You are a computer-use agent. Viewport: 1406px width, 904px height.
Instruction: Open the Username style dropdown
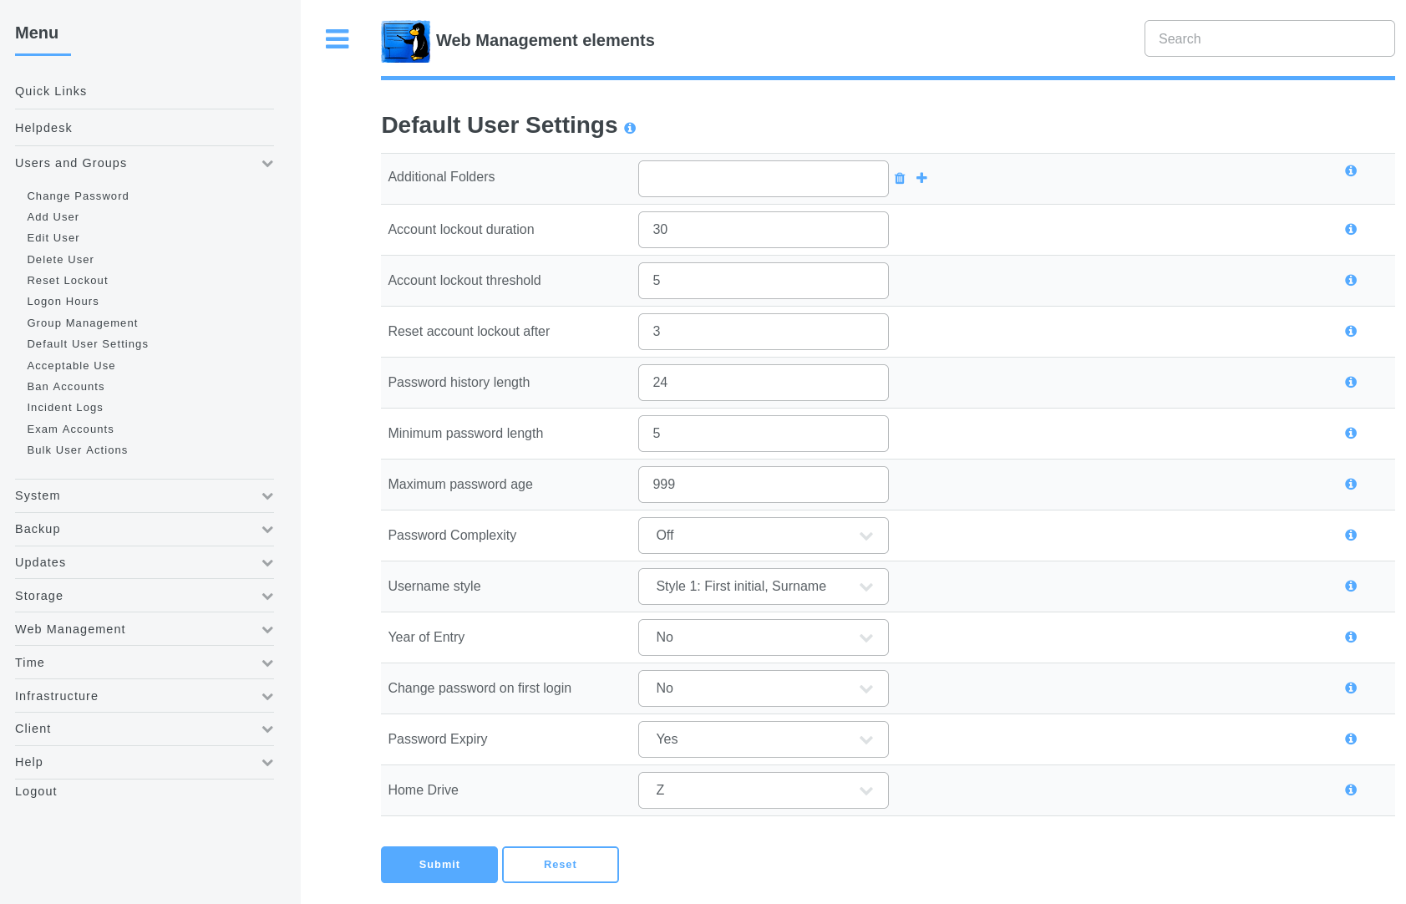763,587
